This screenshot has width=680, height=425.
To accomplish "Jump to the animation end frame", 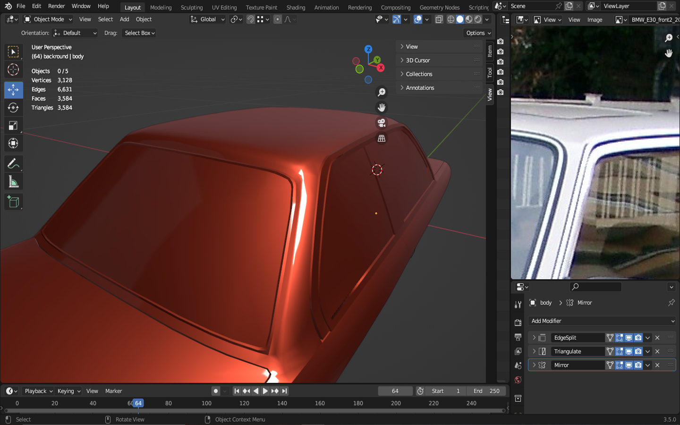I will coord(284,391).
